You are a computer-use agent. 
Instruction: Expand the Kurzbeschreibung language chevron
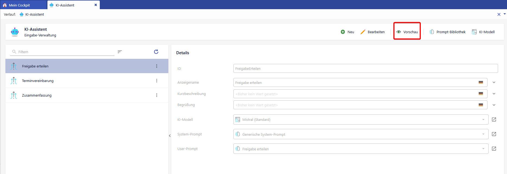(494, 94)
